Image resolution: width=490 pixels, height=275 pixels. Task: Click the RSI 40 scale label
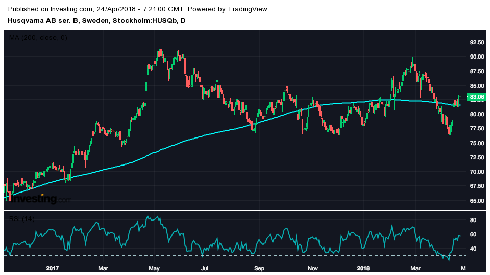[473, 249]
